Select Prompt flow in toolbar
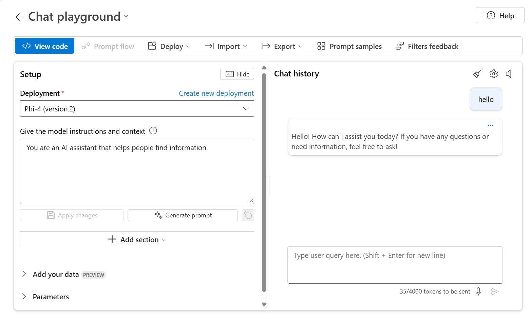Image resolution: width=531 pixels, height=319 pixels. click(x=108, y=46)
